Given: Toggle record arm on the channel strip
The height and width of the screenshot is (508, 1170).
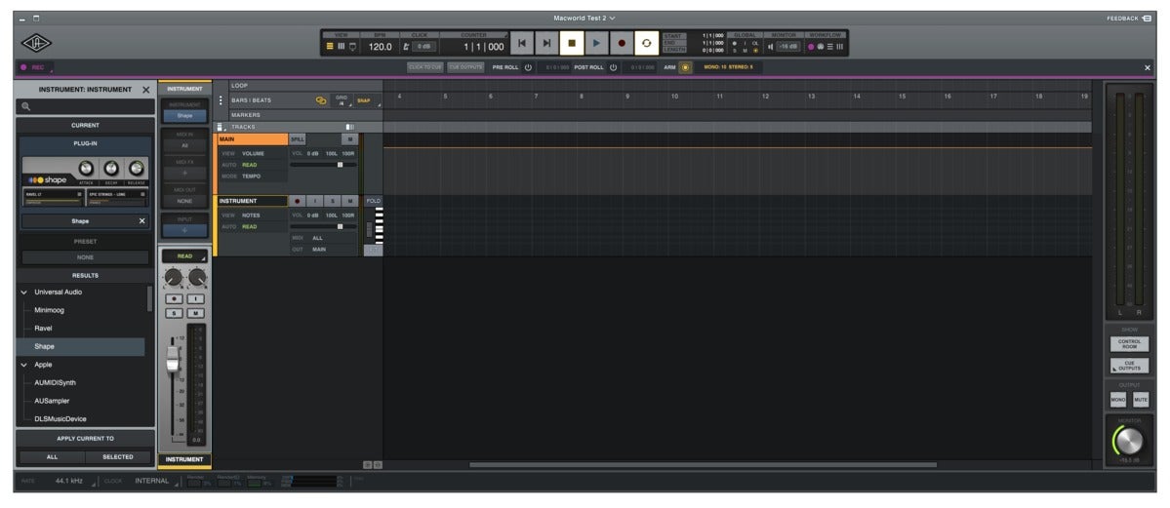Looking at the screenshot, I should (x=174, y=298).
